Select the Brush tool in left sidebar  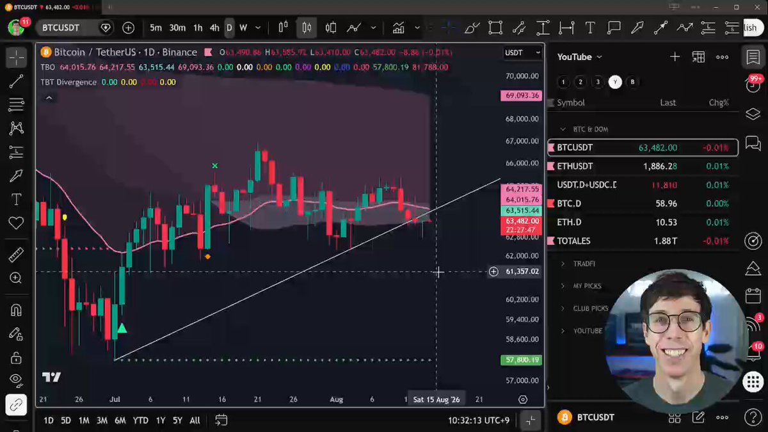[x=16, y=175]
